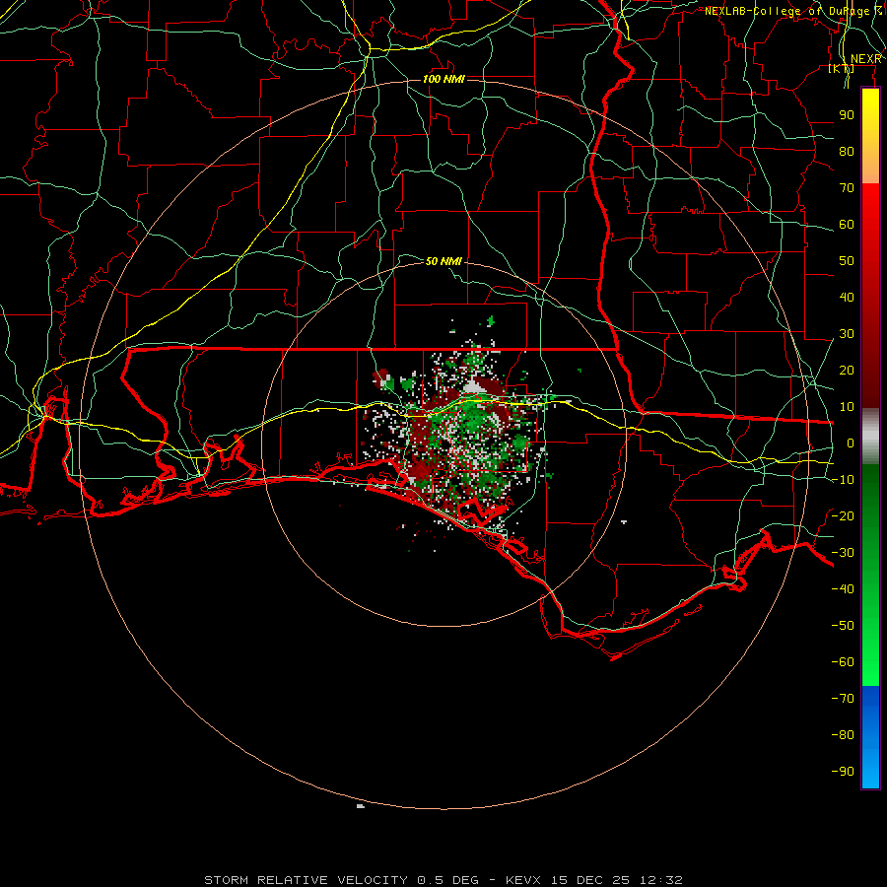Click the 70 knot scale label
This screenshot has width=887, height=887.
coord(847,188)
